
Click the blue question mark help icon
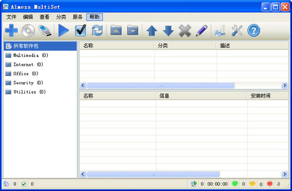(254, 30)
